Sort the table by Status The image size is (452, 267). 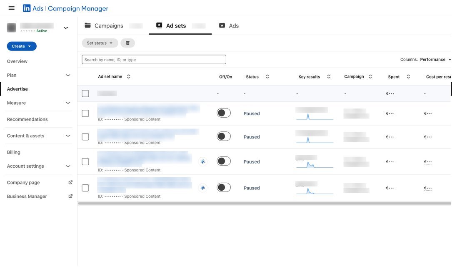click(267, 76)
